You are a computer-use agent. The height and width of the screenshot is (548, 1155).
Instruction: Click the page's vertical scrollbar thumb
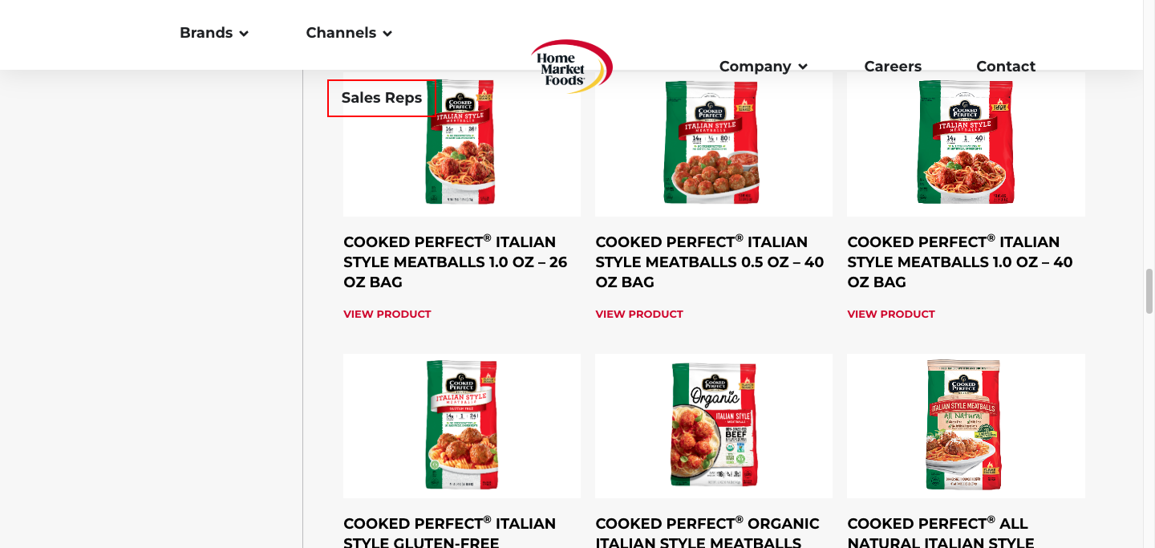coord(1149,290)
